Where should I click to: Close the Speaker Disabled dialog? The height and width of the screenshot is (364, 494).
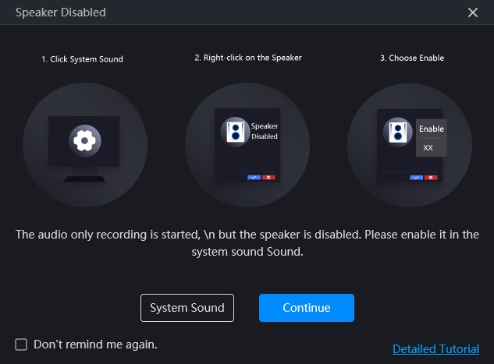pyautogui.click(x=473, y=12)
